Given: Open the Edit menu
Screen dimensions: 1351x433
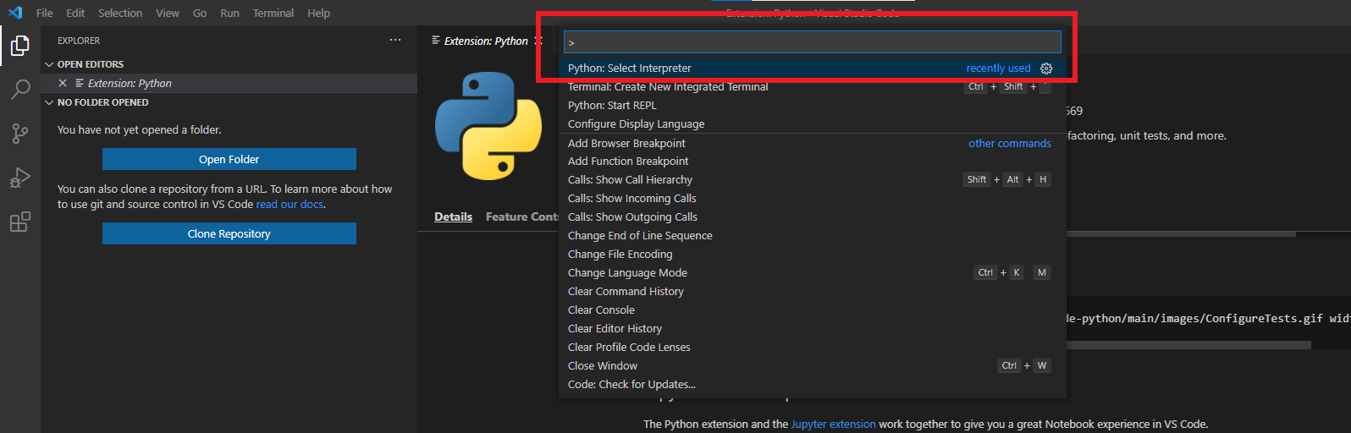Looking at the screenshot, I should click(75, 13).
